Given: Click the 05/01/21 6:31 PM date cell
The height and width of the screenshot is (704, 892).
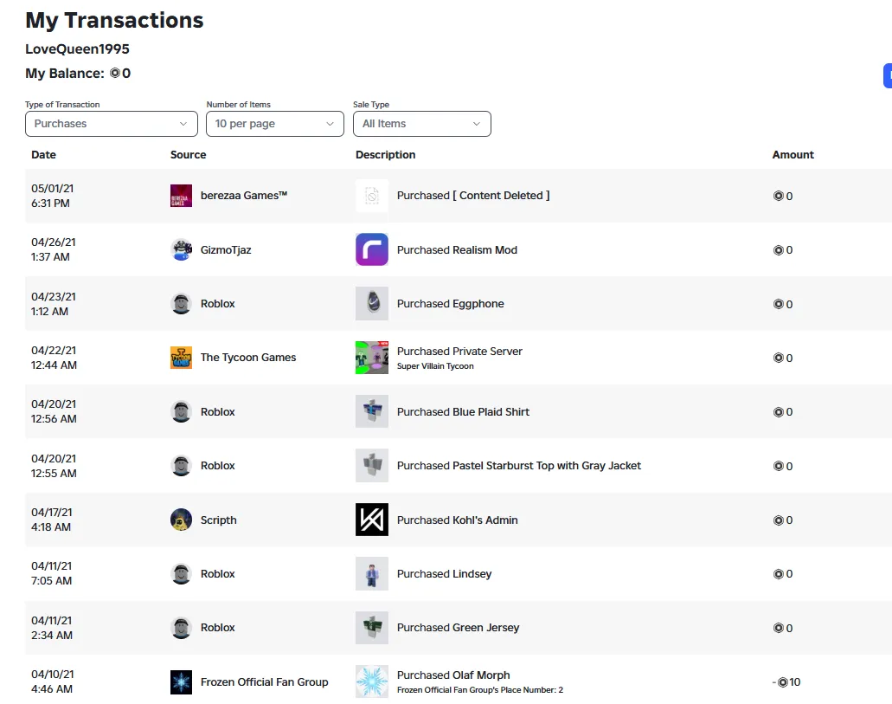Looking at the screenshot, I should (52, 196).
